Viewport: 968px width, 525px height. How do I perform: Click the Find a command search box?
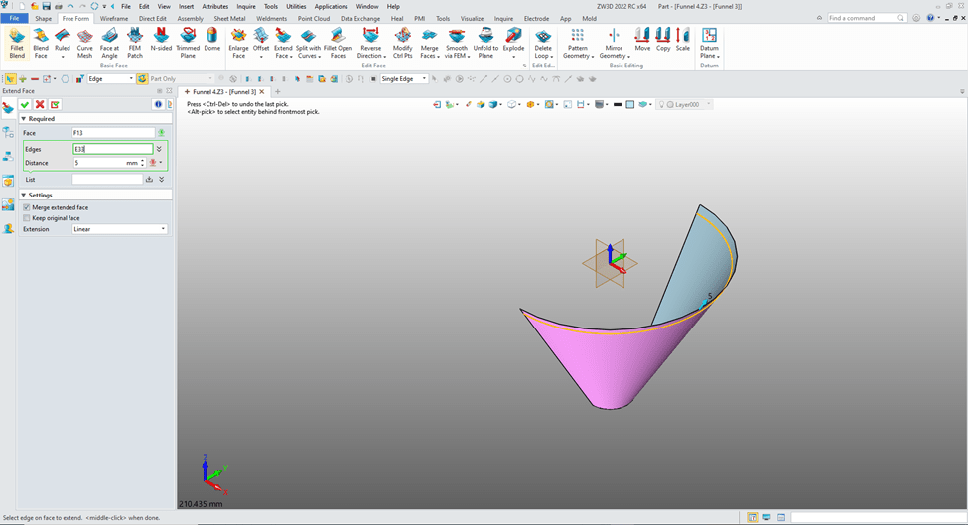point(864,18)
